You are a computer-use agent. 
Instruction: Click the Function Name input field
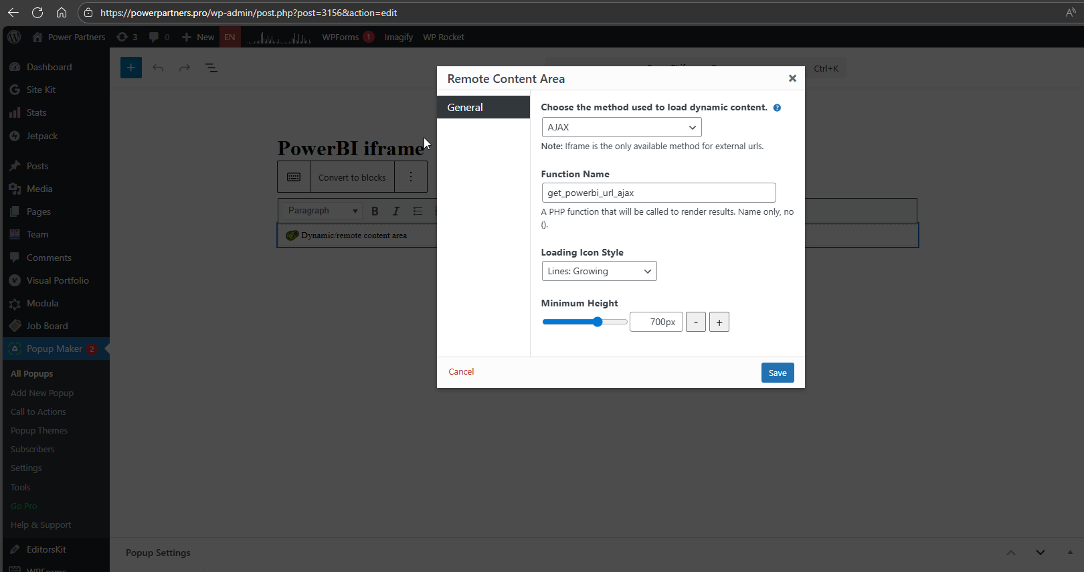pyautogui.click(x=658, y=193)
